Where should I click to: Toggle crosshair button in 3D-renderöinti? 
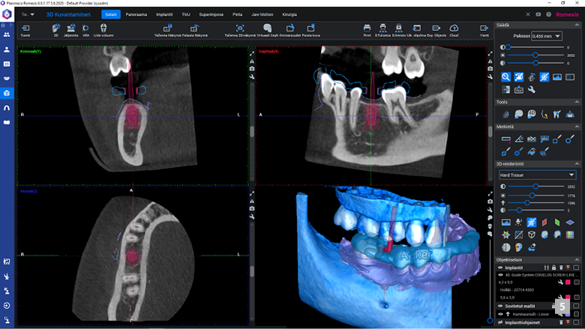(532, 223)
